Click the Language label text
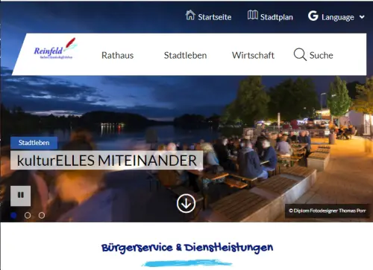The image size is (373, 270). [338, 17]
